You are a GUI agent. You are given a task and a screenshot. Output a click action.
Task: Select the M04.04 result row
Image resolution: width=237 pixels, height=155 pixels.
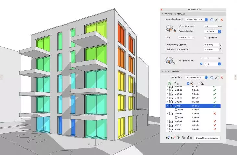click(x=193, y=90)
